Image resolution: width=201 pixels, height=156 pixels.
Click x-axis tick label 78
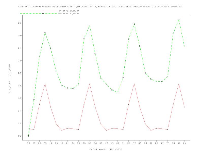173,143
